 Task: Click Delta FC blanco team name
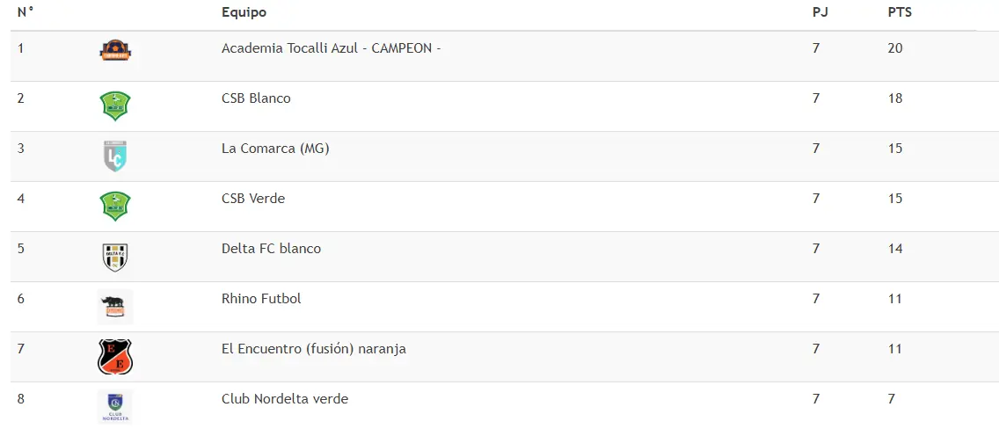(x=272, y=249)
